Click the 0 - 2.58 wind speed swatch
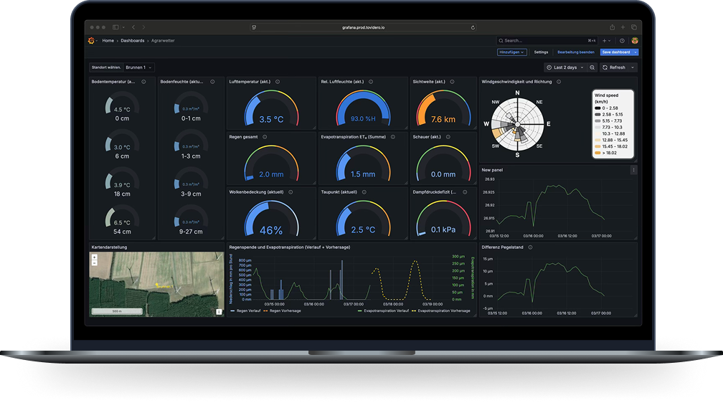This screenshot has height=403, width=723. (x=597, y=108)
